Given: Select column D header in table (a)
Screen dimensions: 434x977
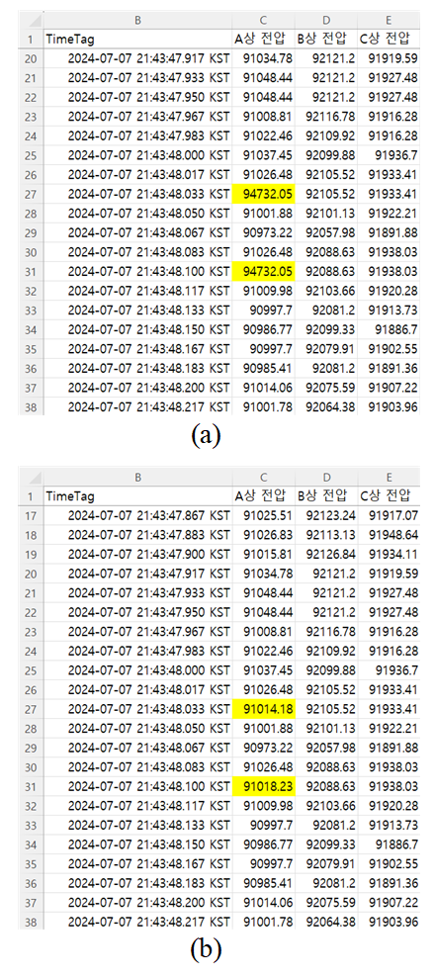Looking at the screenshot, I should [326, 20].
